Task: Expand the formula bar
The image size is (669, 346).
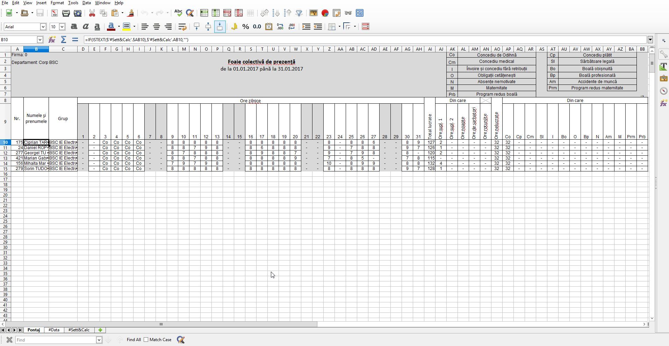Action: [x=650, y=39]
